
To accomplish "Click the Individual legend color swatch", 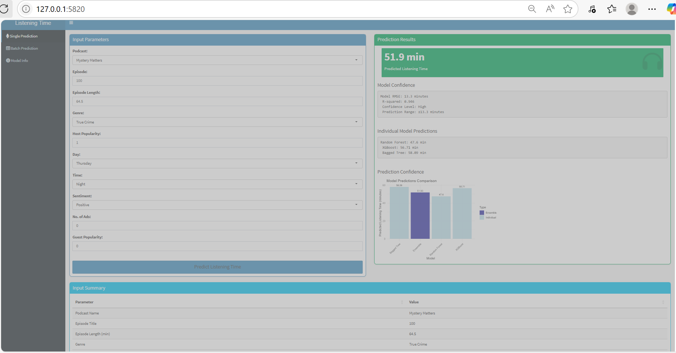I will 482,218.
